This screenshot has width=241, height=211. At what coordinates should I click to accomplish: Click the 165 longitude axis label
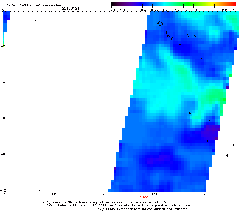click(x=3, y=194)
